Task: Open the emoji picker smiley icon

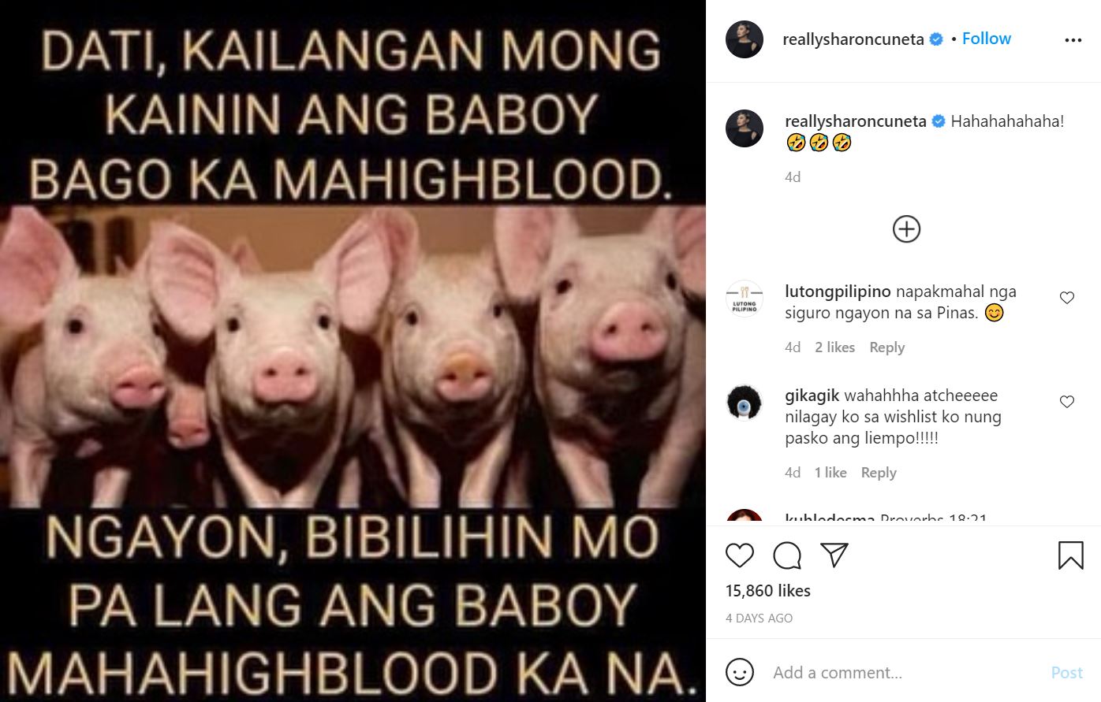Action: (739, 672)
